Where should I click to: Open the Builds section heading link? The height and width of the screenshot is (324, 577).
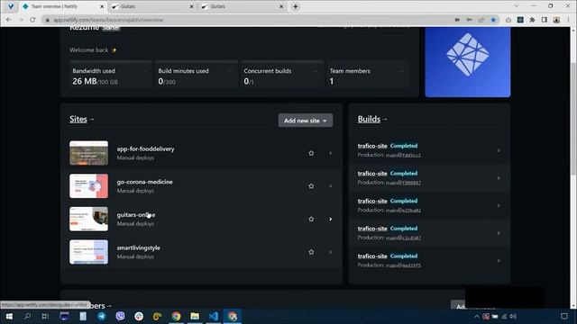coord(369,119)
